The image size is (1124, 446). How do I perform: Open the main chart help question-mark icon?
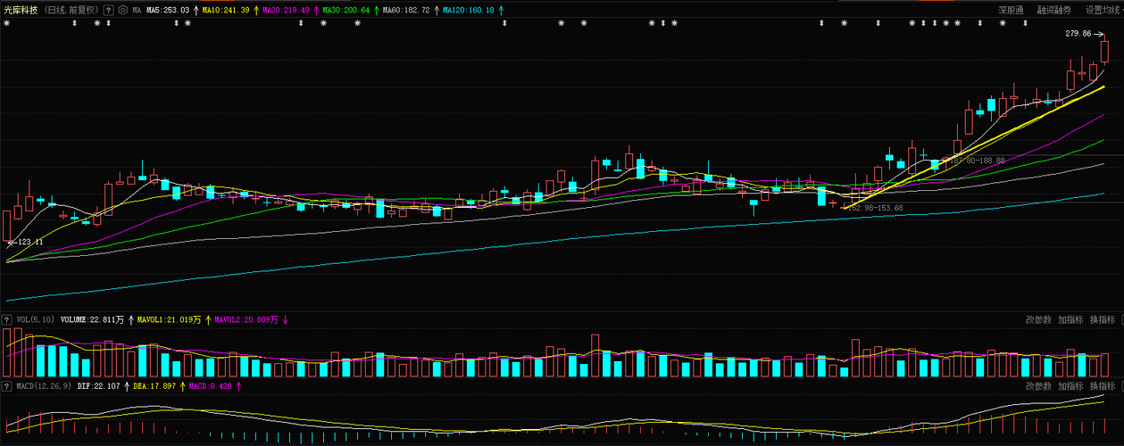(108, 10)
